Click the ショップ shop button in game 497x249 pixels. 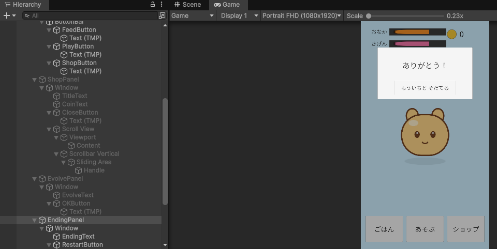click(x=465, y=229)
